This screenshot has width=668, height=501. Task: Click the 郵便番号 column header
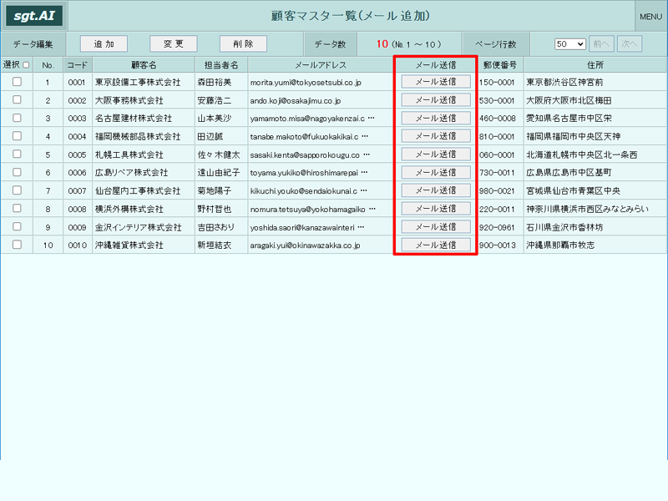tap(499, 65)
